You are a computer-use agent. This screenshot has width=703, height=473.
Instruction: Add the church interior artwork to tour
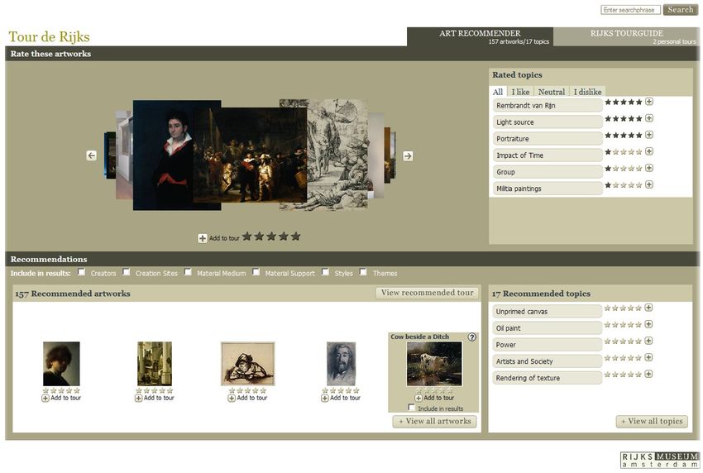pyautogui.click(x=155, y=398)
